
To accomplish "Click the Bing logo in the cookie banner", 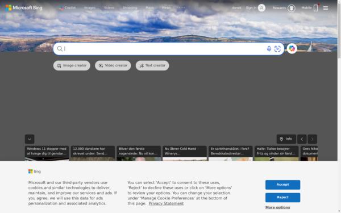I will click(x=35, y=172).
